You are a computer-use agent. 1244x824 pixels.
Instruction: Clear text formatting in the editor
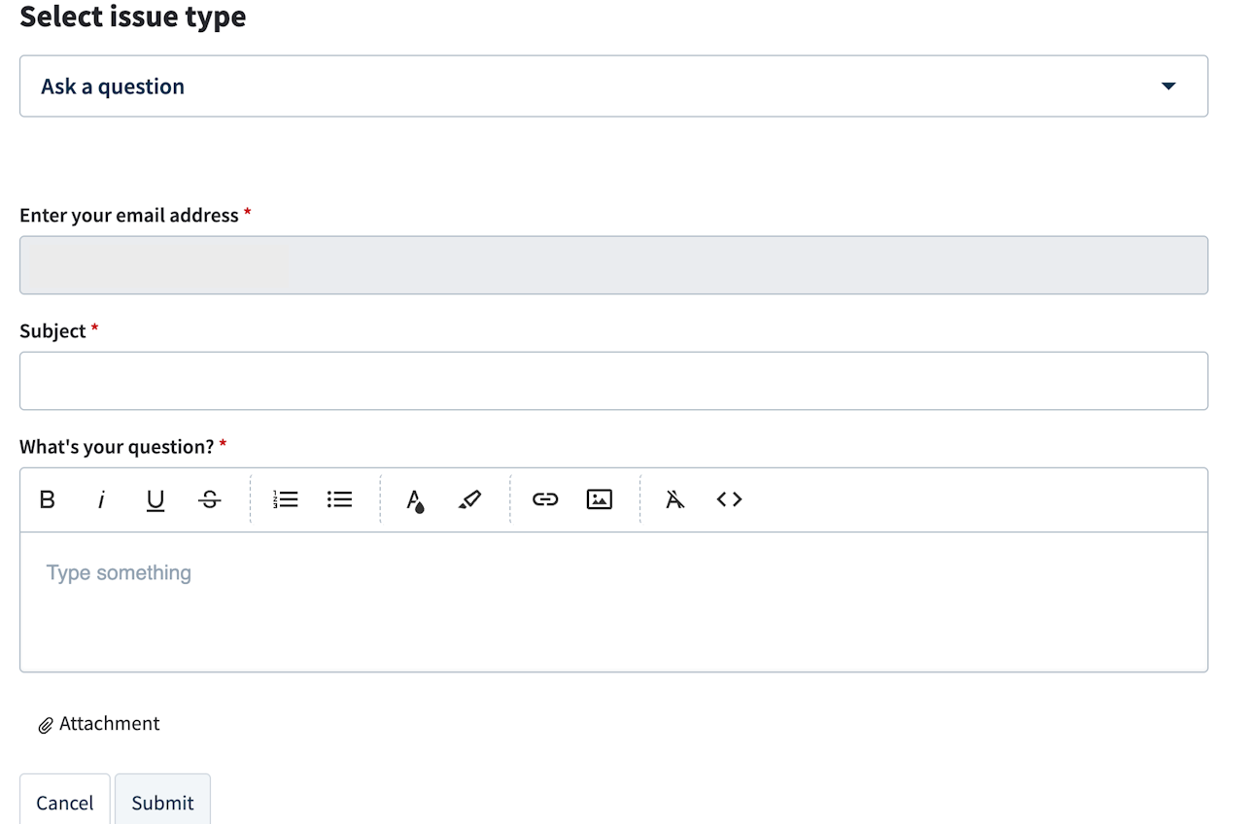pos(675,499)
